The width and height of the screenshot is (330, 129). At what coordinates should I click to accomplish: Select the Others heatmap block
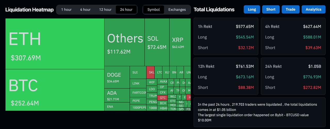124,42
